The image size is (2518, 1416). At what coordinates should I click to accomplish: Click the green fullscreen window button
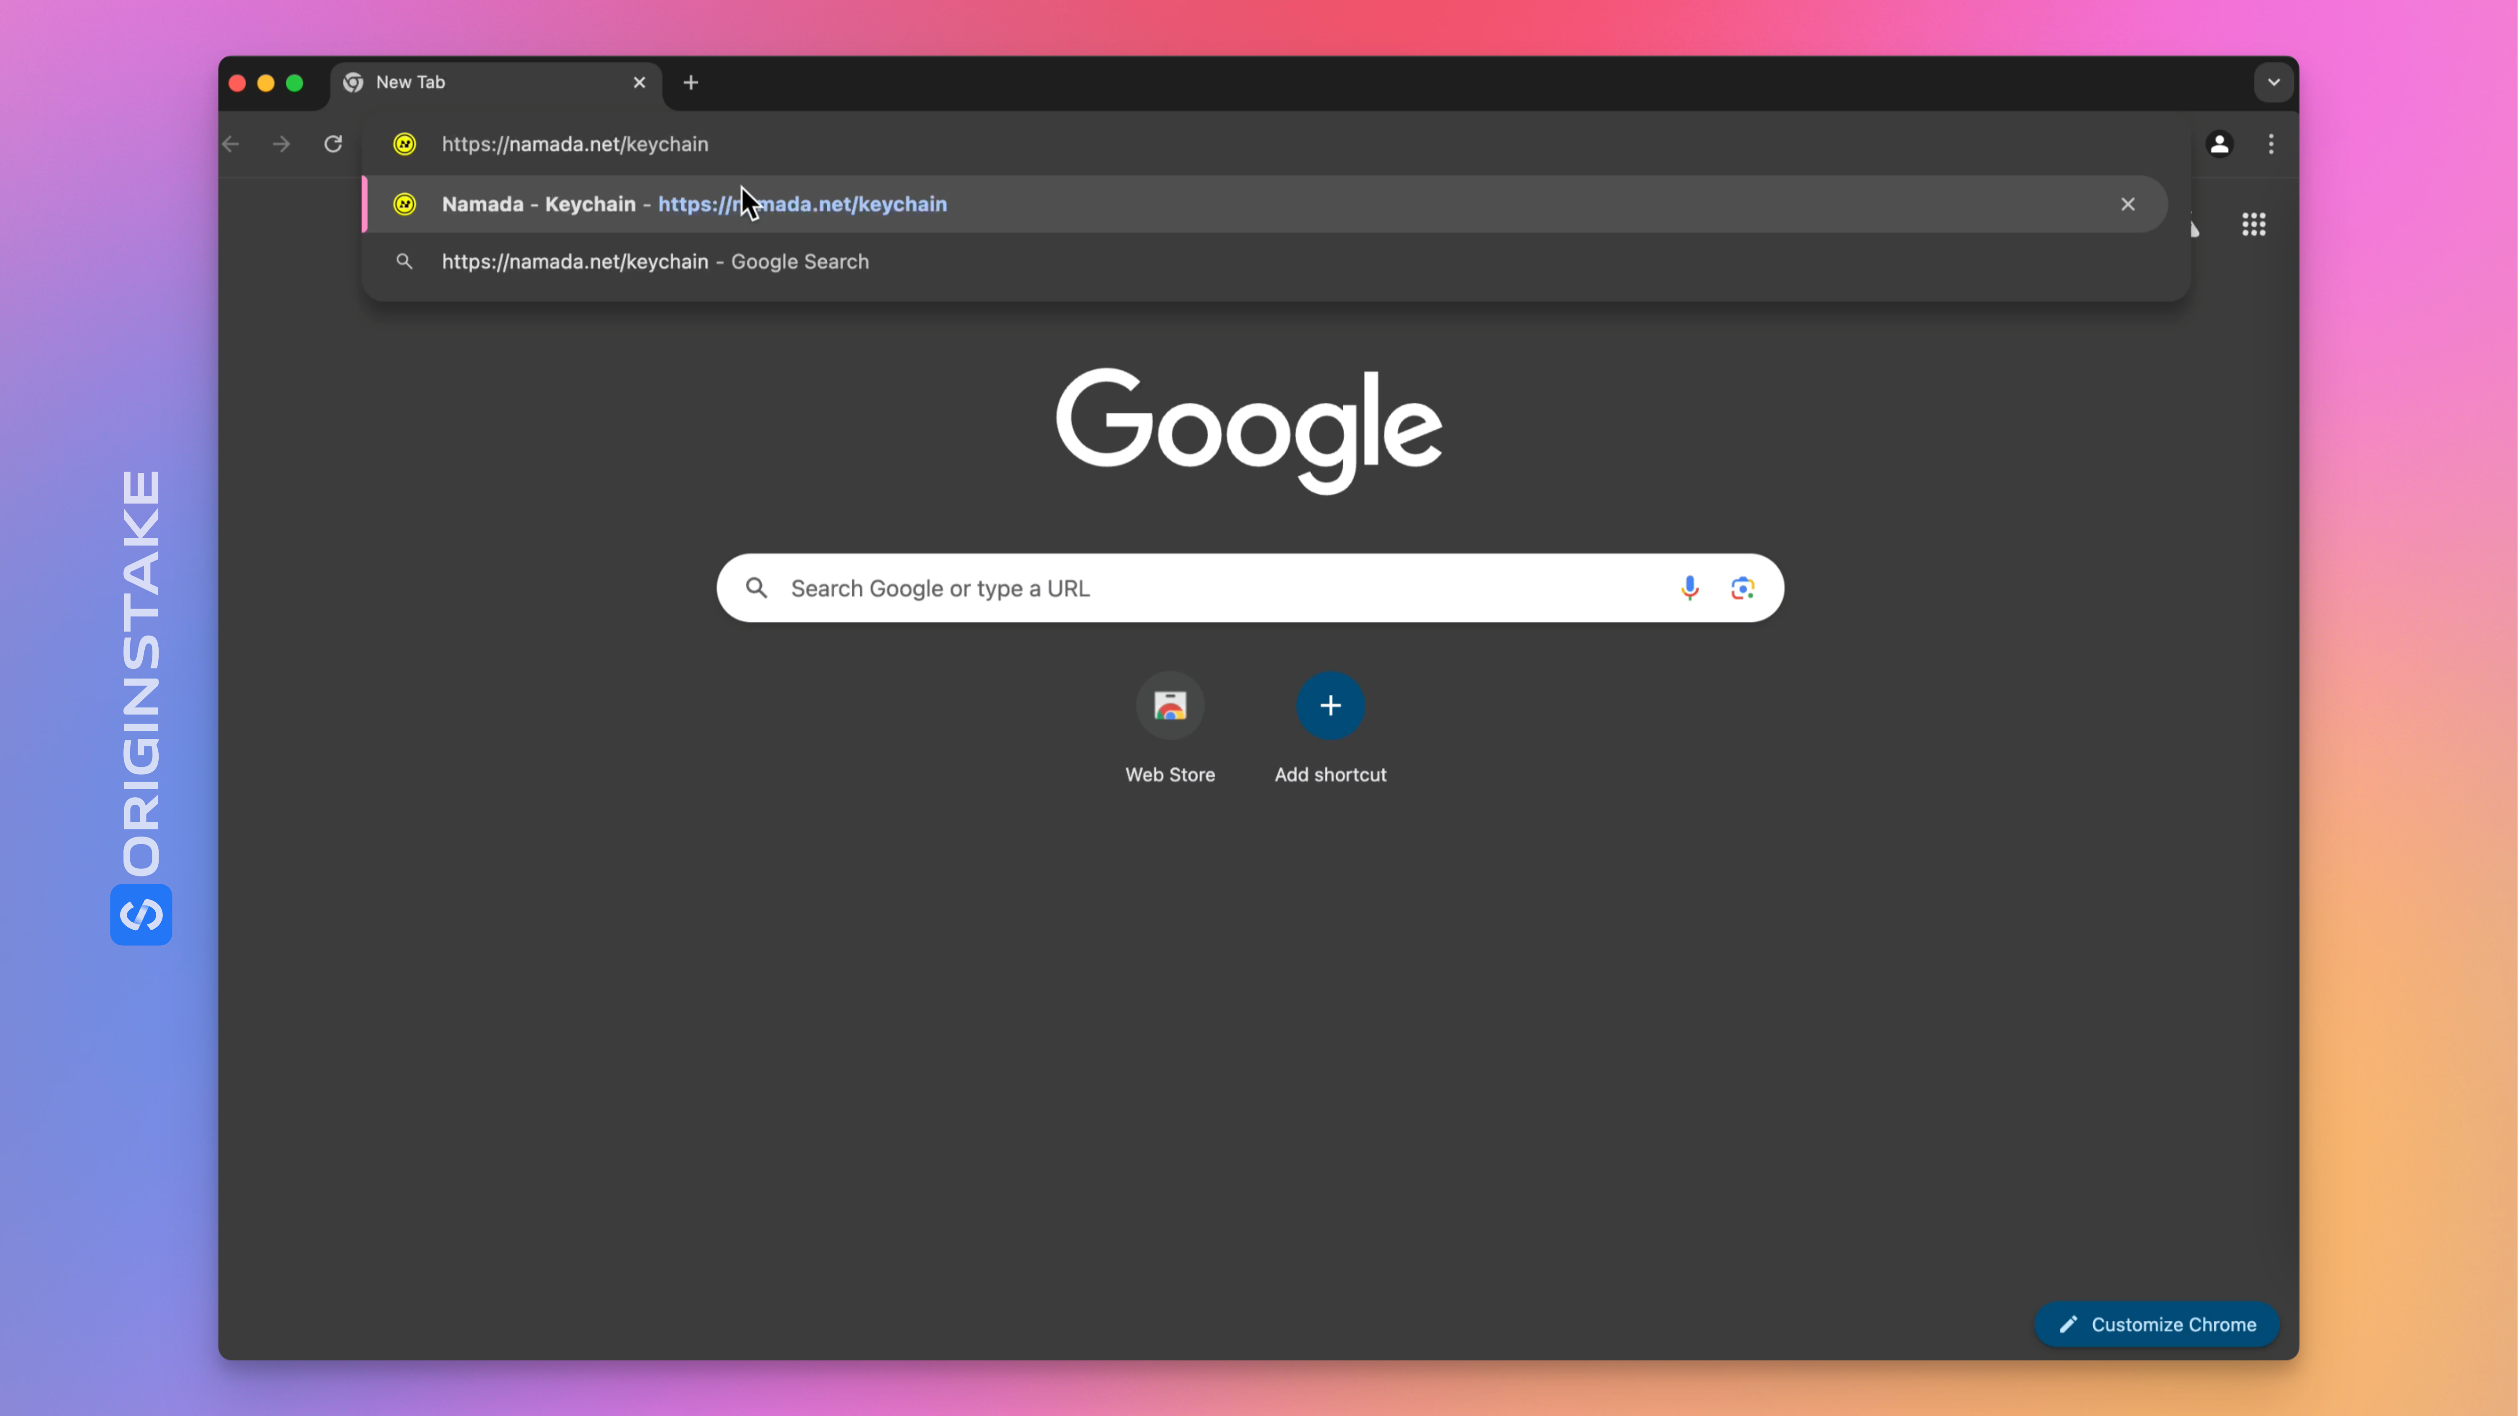click(294, 83)
